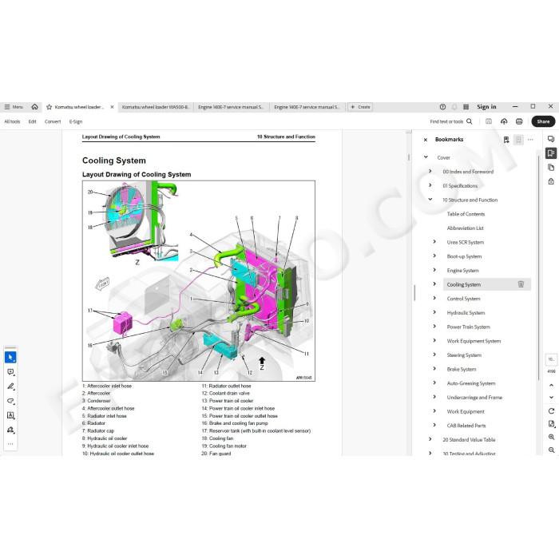559x559 pixels.
Task: Open the E-Sign menu item
Action: tap(76, 121)
